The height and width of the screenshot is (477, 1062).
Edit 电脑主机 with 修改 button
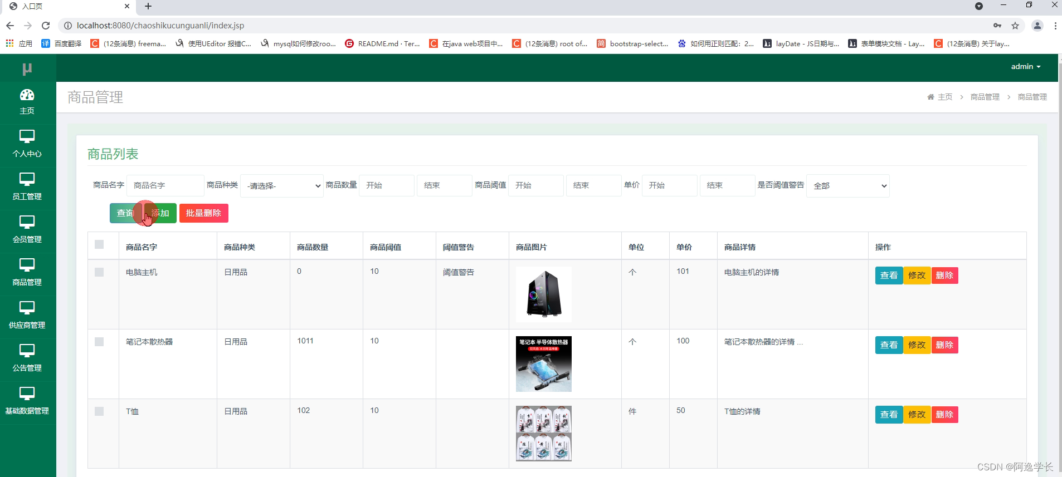[x=917, y=276]
